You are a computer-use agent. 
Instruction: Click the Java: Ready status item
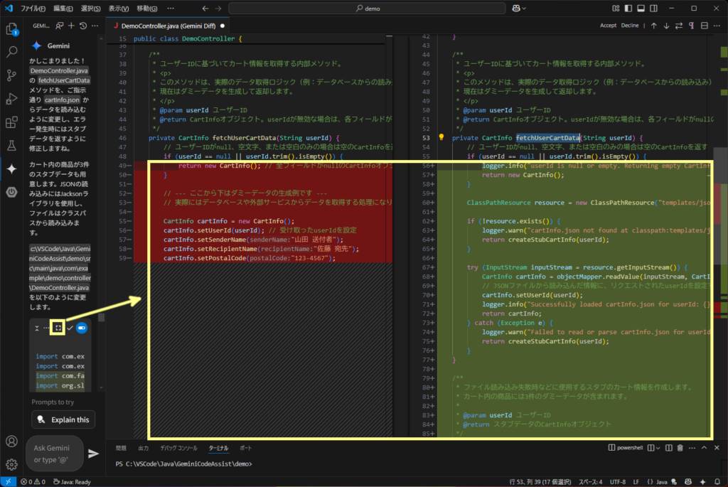tap(72, 482)
